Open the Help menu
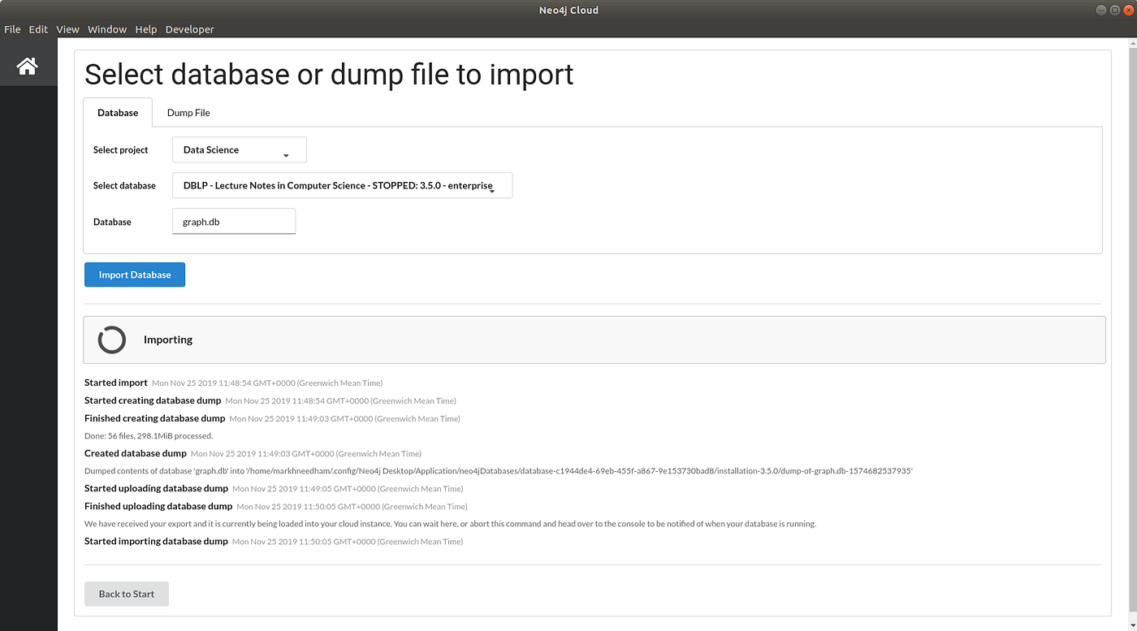Screen dimensions: 1137x631 [145, 29]
